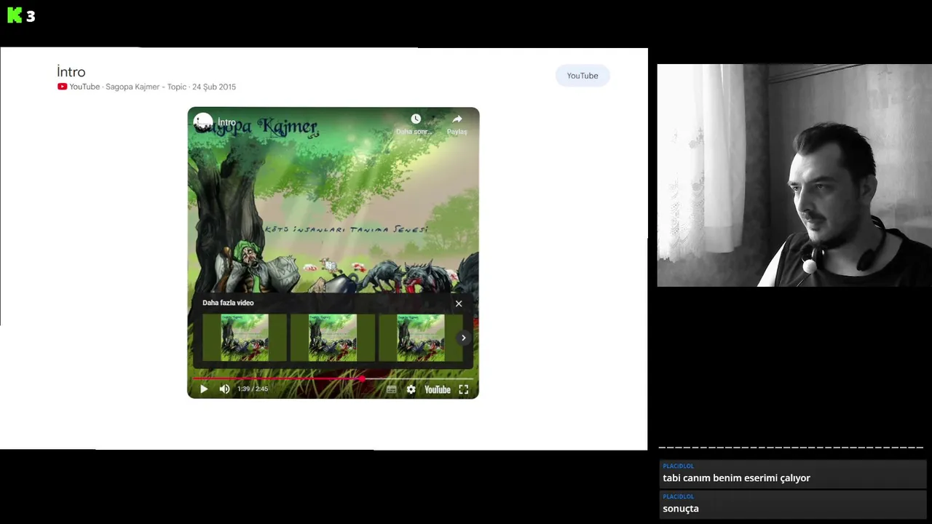Click the İntro title inside the player

pos(226,122)
